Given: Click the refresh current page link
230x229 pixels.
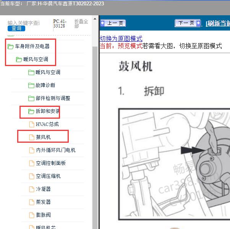Looking at the screenshot, I should (218, 23).
